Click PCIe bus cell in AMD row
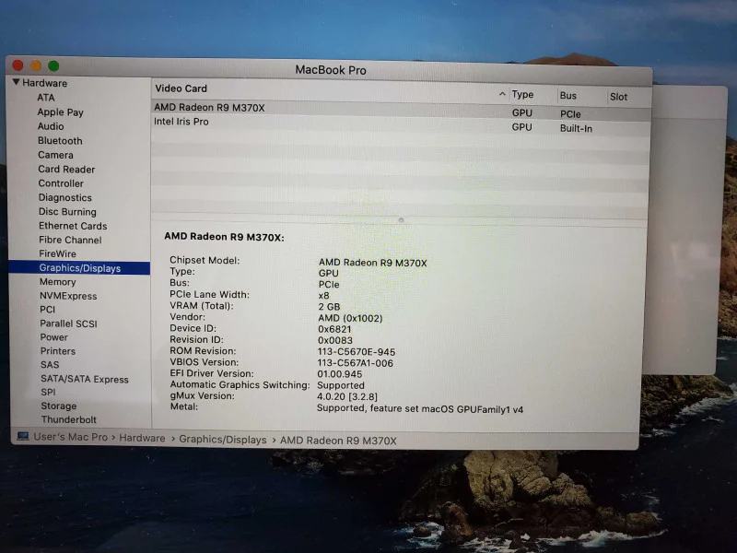The width and height of the screenshot is (737, 553). pos(570,114)
